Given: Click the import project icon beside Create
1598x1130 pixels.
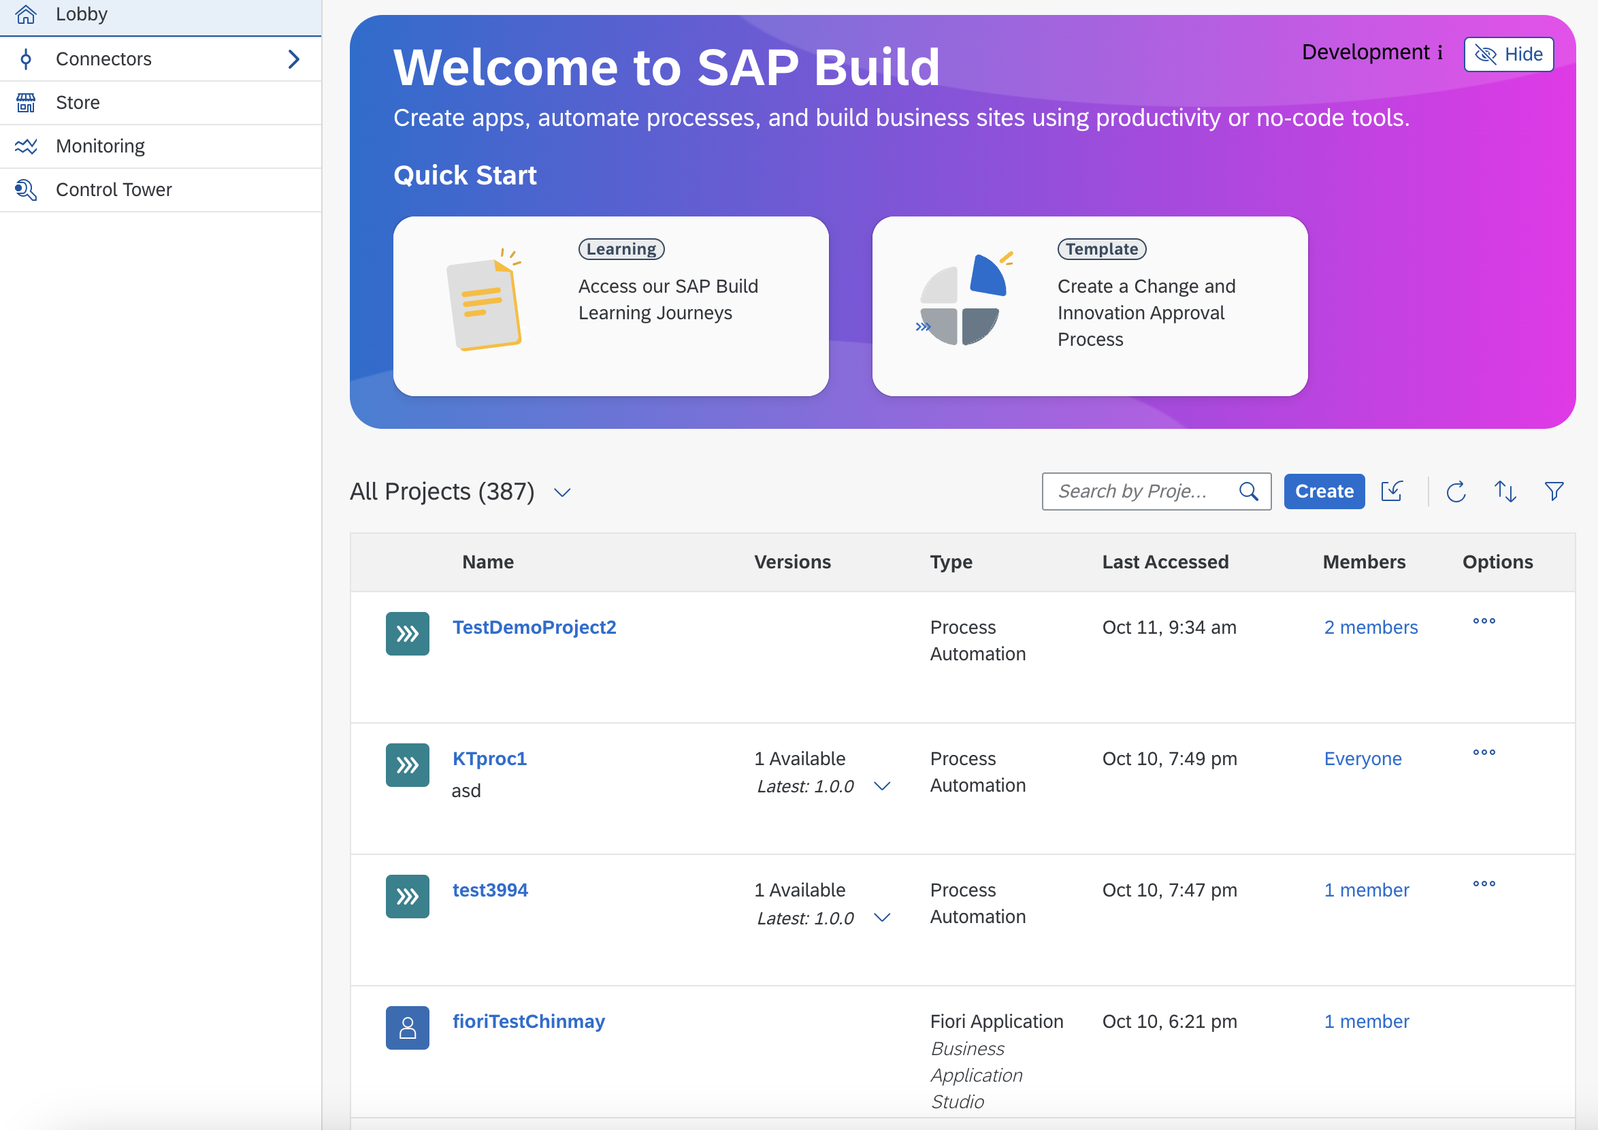Looking at the screenshot, I should (1392, 491).
